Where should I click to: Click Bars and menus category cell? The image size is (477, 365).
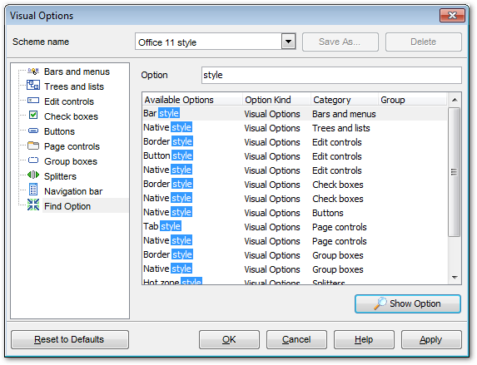click(x=344, y=114)
